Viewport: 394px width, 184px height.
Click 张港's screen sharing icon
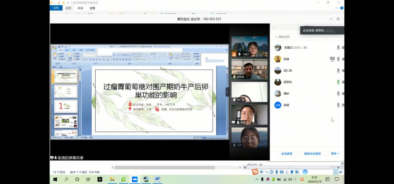click(x=332, y=59)
